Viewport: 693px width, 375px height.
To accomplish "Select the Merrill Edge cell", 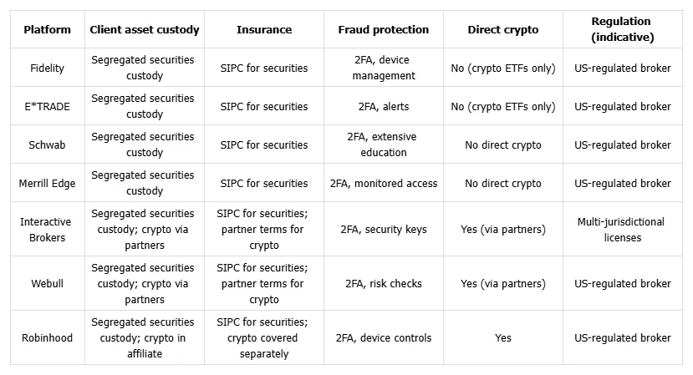I will tap(47, 184).
